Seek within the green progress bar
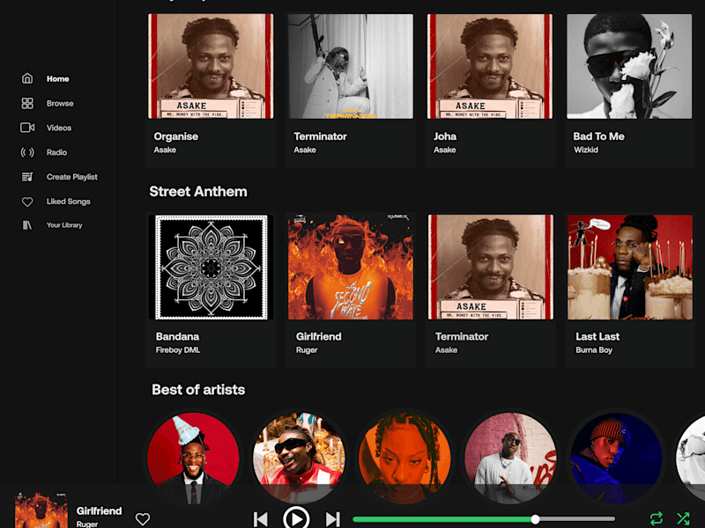This screenshot has width=705, height=528. [443, 519]
